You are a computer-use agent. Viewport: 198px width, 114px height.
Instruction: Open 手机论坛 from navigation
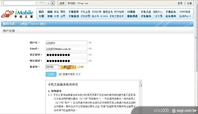(171, 12)
